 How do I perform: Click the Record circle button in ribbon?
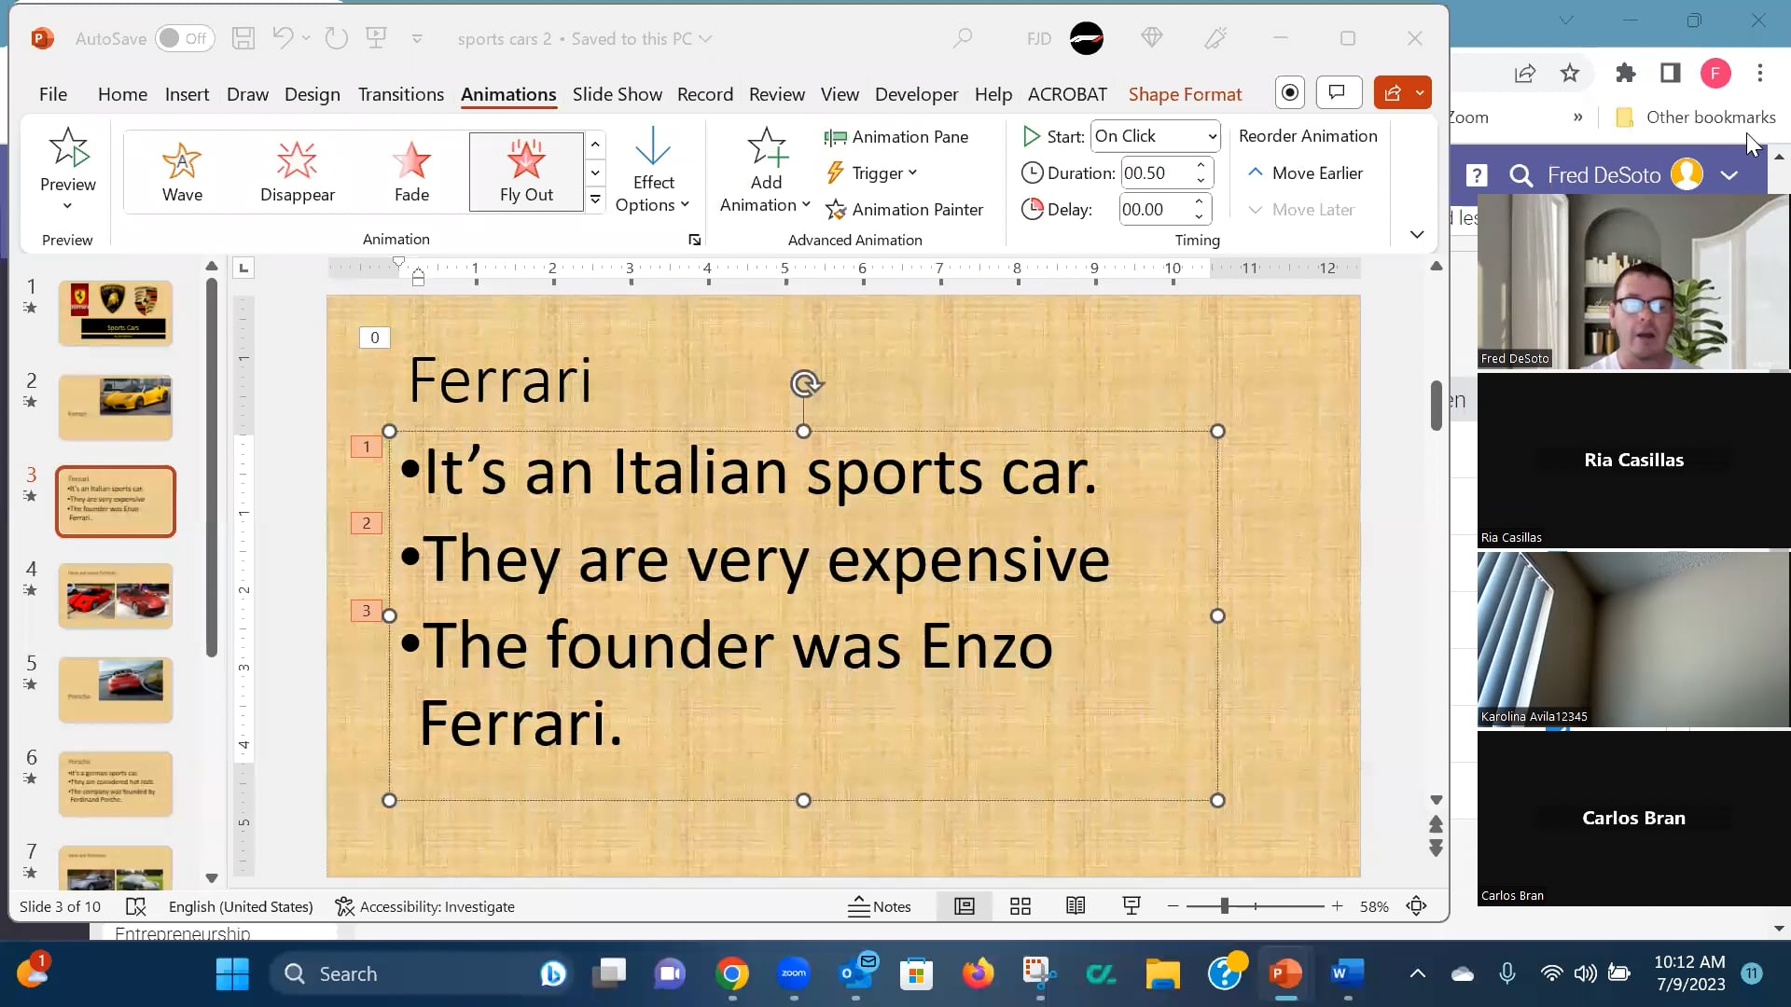click(x=1290, y=92)
